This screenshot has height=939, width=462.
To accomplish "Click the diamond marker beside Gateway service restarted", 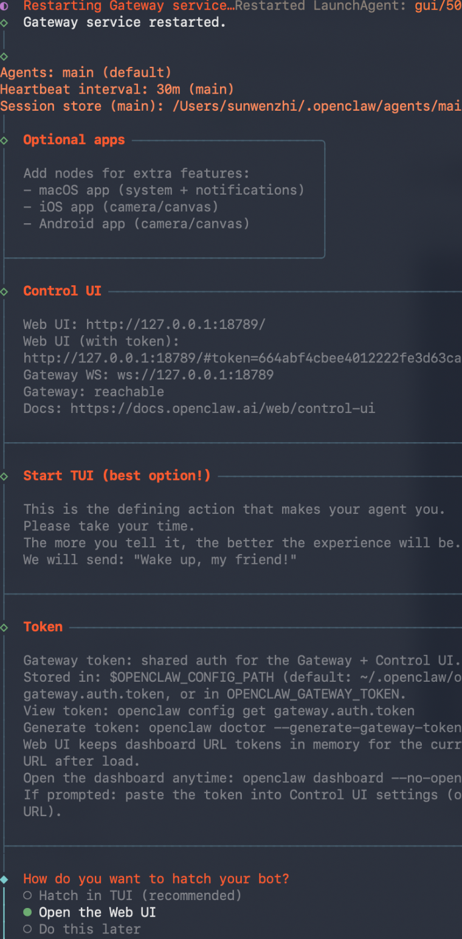I will click(4, 23).
